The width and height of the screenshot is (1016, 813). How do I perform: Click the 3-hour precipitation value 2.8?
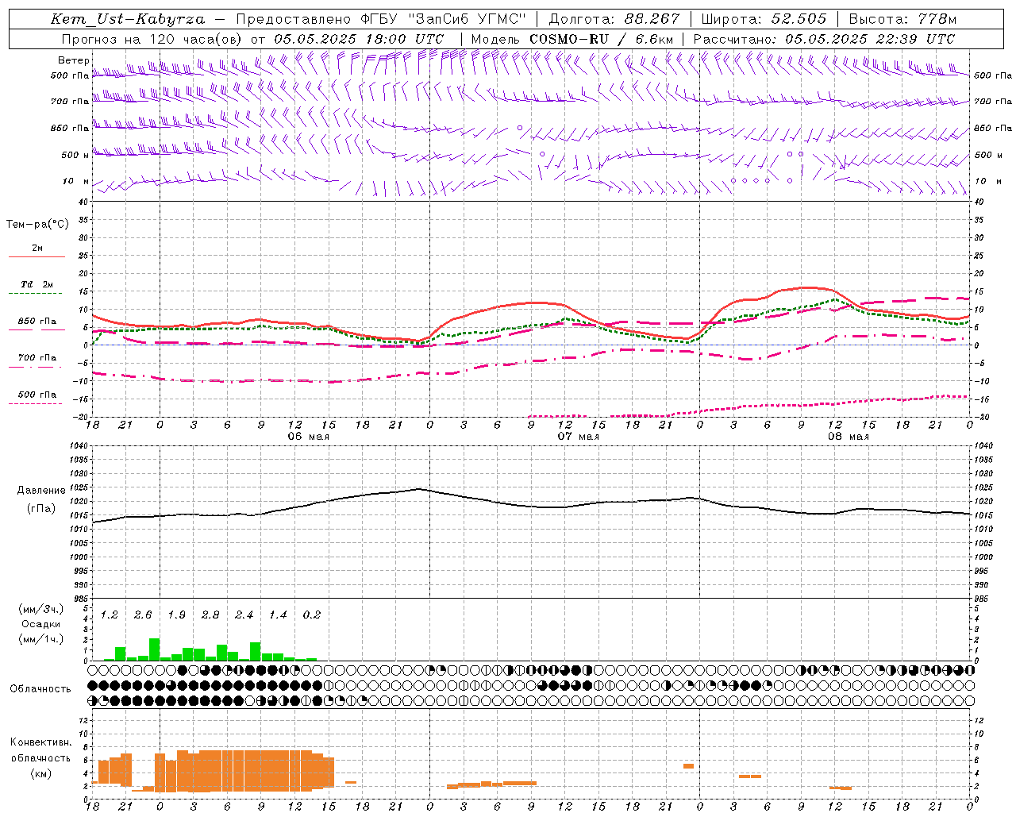(x=210, y=615)
